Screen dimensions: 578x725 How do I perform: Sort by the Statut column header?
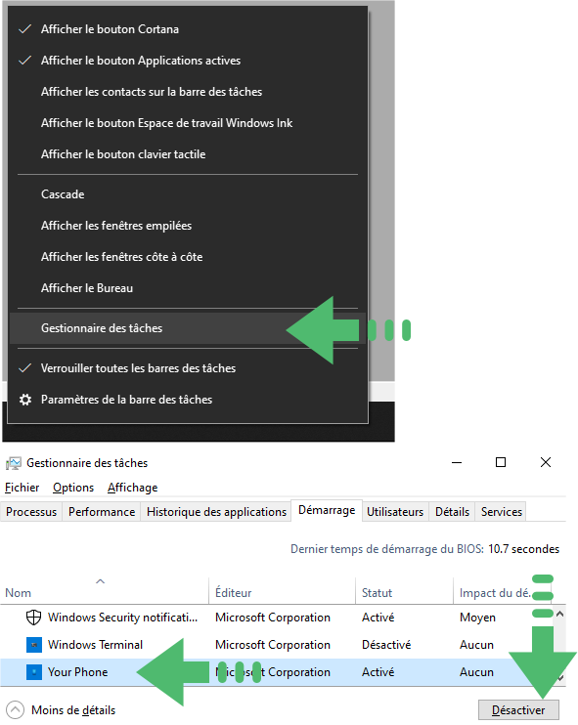pos(405,591)
